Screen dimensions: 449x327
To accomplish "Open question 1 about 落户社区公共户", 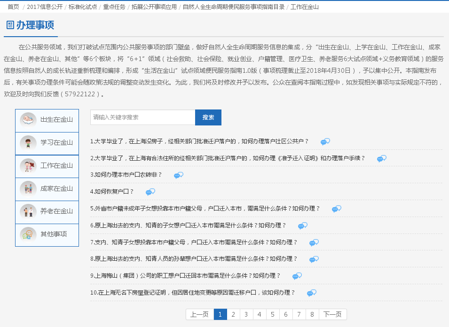I will (x=199, y=141).
